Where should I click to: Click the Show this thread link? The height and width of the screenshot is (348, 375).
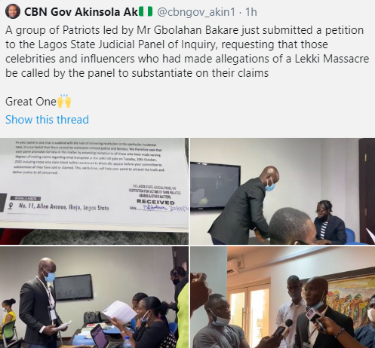(47, 120)
